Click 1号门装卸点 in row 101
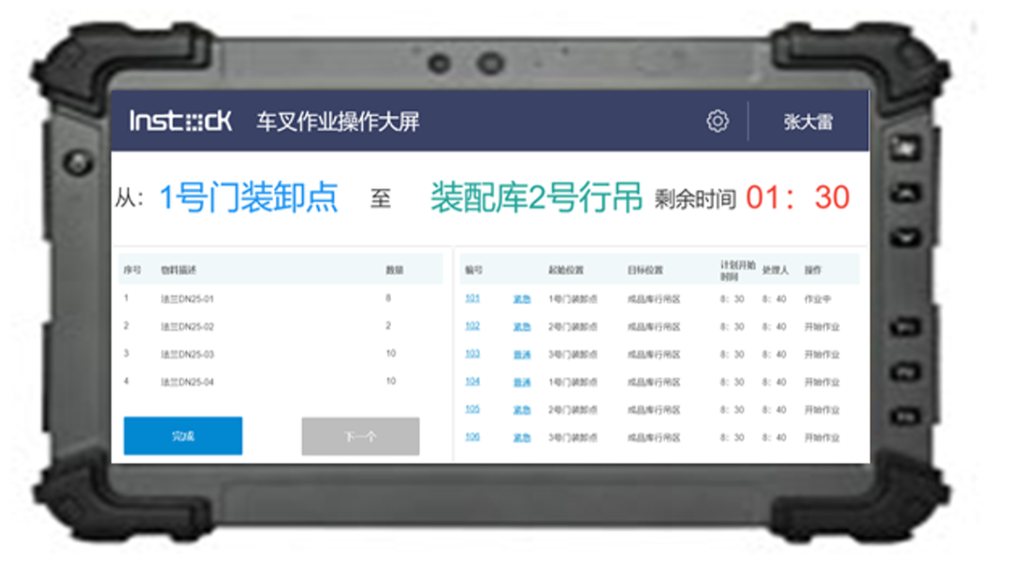 pyautogui.click(x=572, y=300)
